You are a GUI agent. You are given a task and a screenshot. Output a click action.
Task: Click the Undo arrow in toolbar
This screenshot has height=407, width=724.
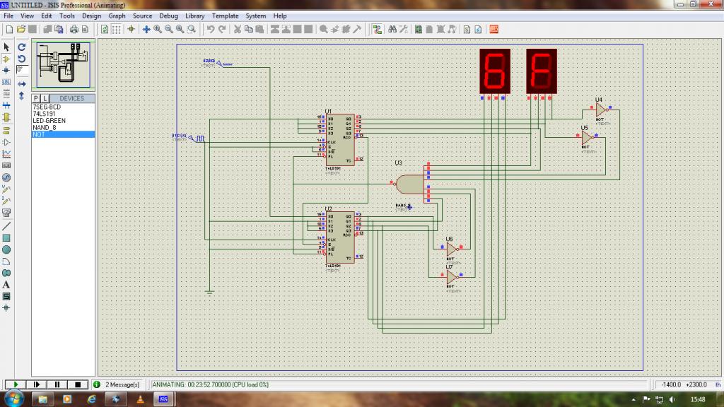tap(211, 29)
